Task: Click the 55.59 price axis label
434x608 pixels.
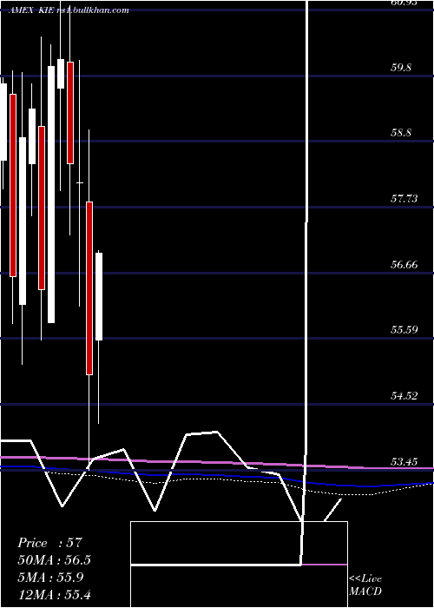Action: (x=404, y=330)
